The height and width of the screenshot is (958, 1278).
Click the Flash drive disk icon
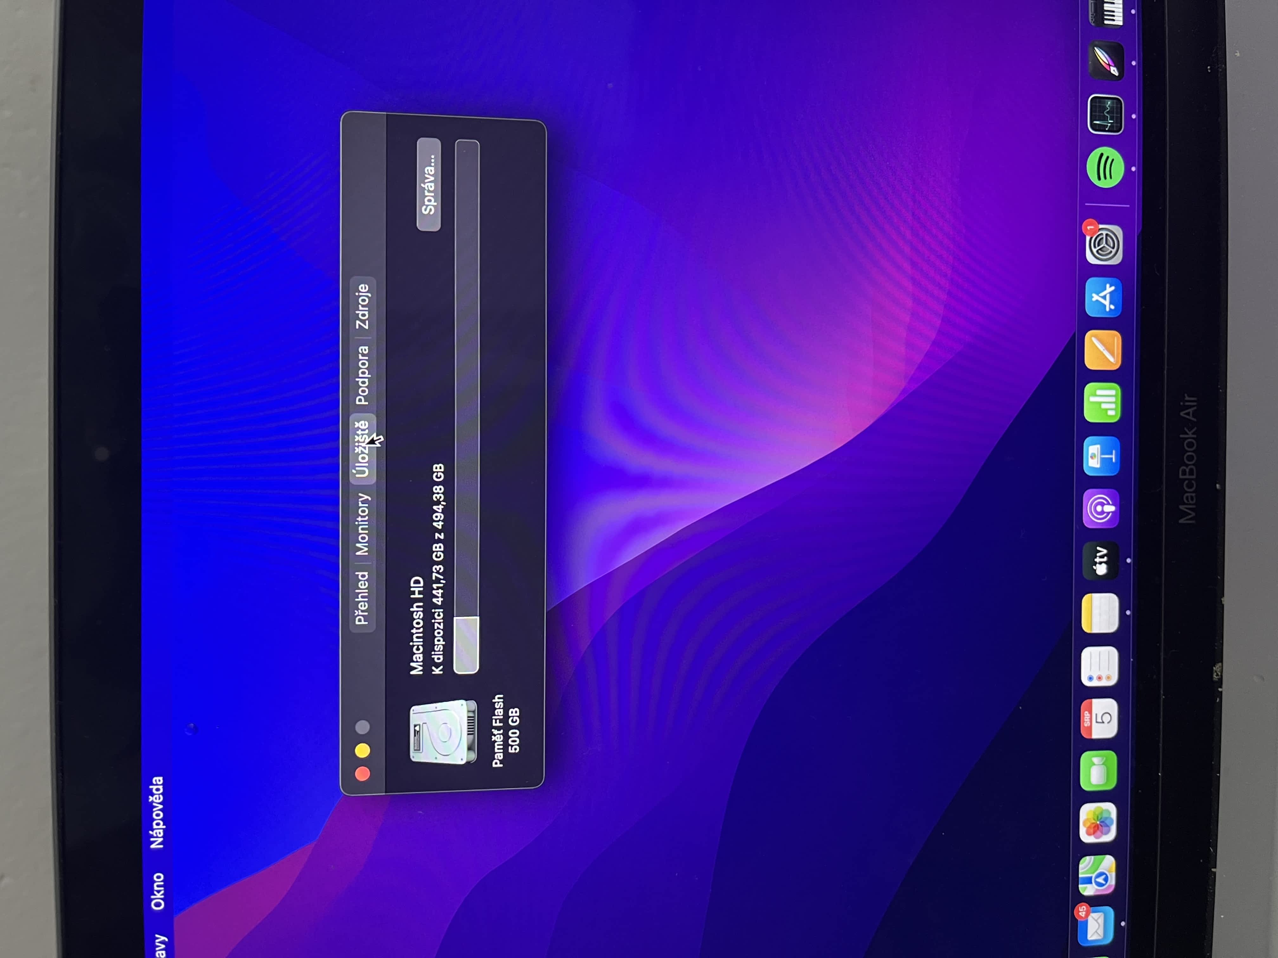click(x=443, y=731)
